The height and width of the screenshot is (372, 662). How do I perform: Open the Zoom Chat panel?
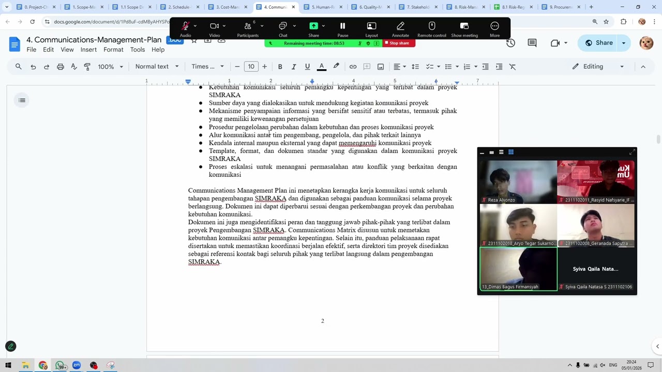click(x=283, y=28)
